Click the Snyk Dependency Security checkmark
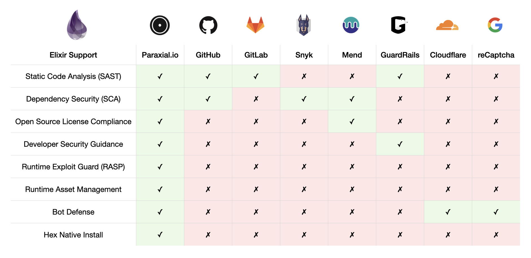 pyautogui.click(x=304, y=99)
